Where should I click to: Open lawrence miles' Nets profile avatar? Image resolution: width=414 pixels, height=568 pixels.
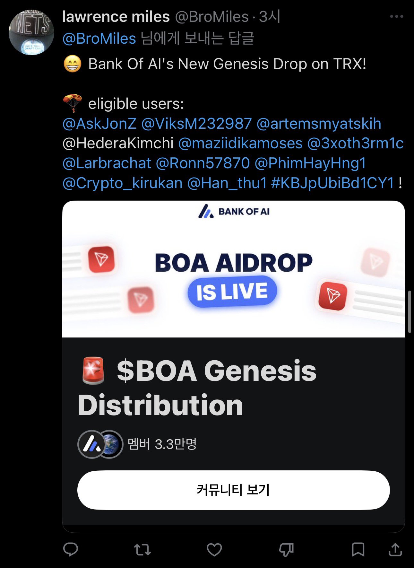[x=31, y=32]
